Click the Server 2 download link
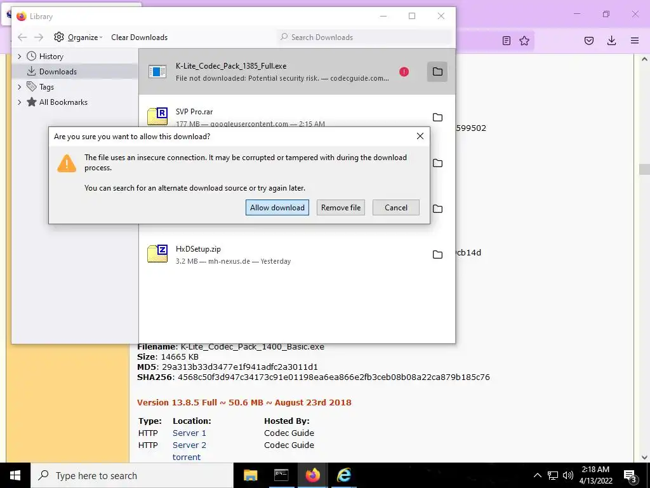 [189, 445]
